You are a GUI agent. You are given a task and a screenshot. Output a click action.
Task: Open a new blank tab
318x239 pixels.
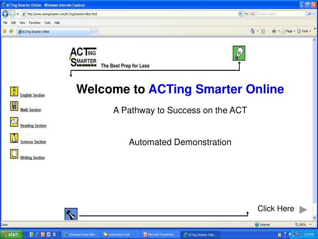pyautogui.click(x=95, y=32)
